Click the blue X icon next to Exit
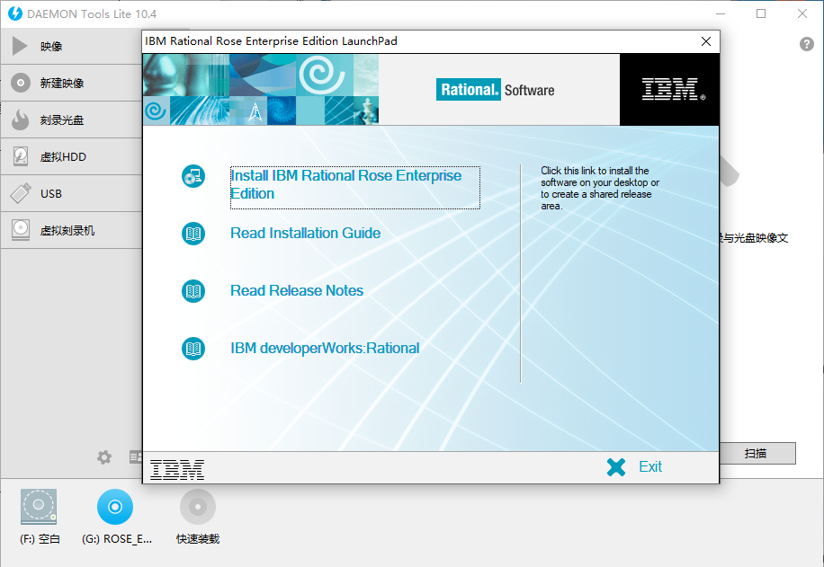 click(616, 466)
